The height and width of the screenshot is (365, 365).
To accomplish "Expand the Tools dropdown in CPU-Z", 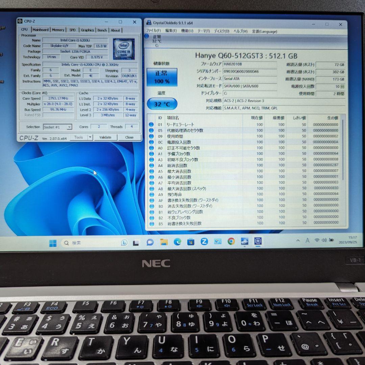I will tap(90, 138).
